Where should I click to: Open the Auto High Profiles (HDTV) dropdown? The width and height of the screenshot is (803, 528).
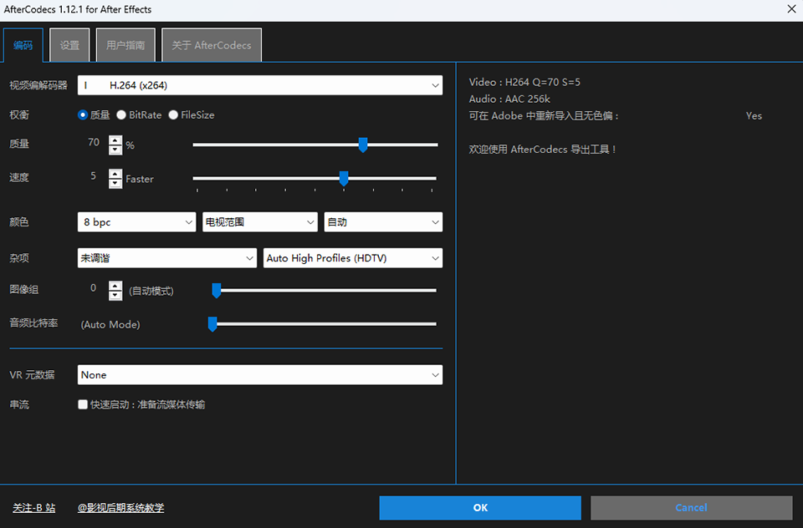click(353, 258)
